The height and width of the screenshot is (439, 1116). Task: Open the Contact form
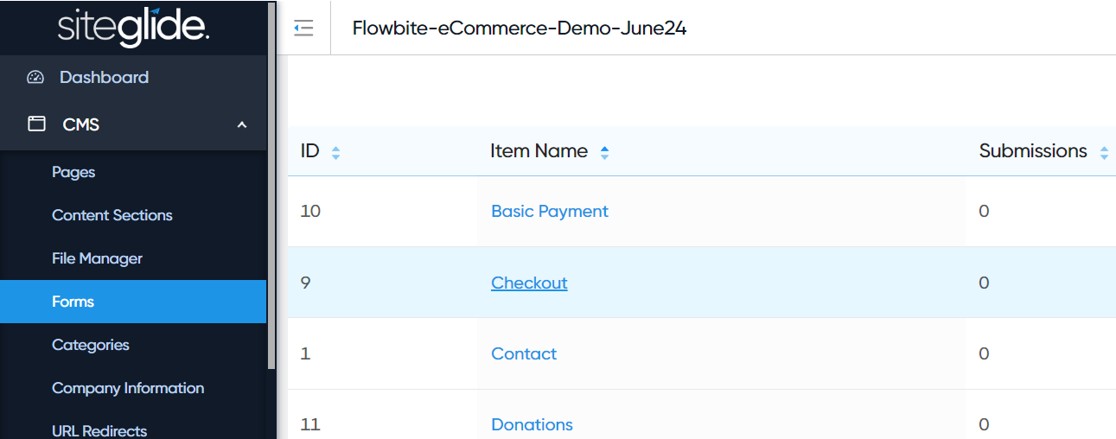coord(524,354)
